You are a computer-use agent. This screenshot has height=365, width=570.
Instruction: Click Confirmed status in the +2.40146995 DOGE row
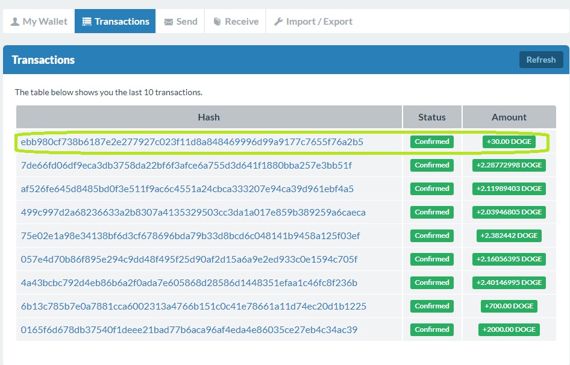(432, 282)
